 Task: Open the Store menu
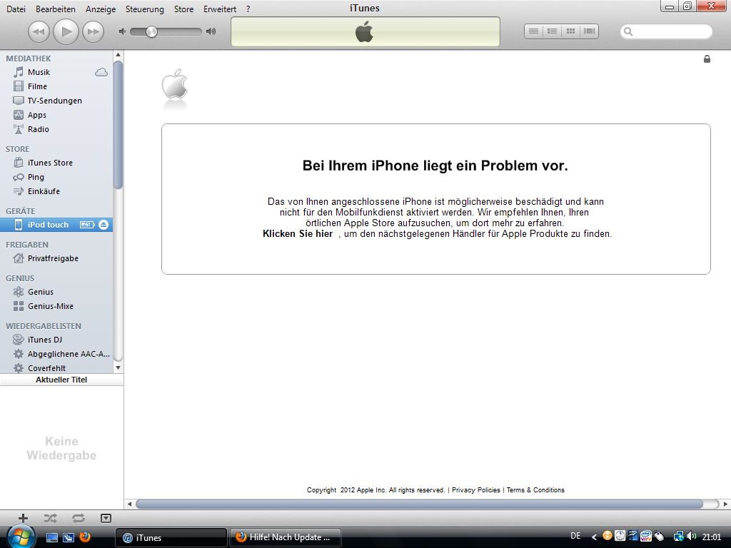pyautogui.click(x=183, y=9)
